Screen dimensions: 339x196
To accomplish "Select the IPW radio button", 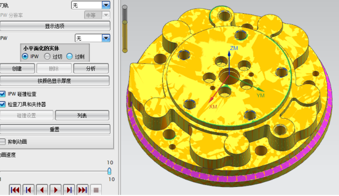I will [x=25, y=57].
